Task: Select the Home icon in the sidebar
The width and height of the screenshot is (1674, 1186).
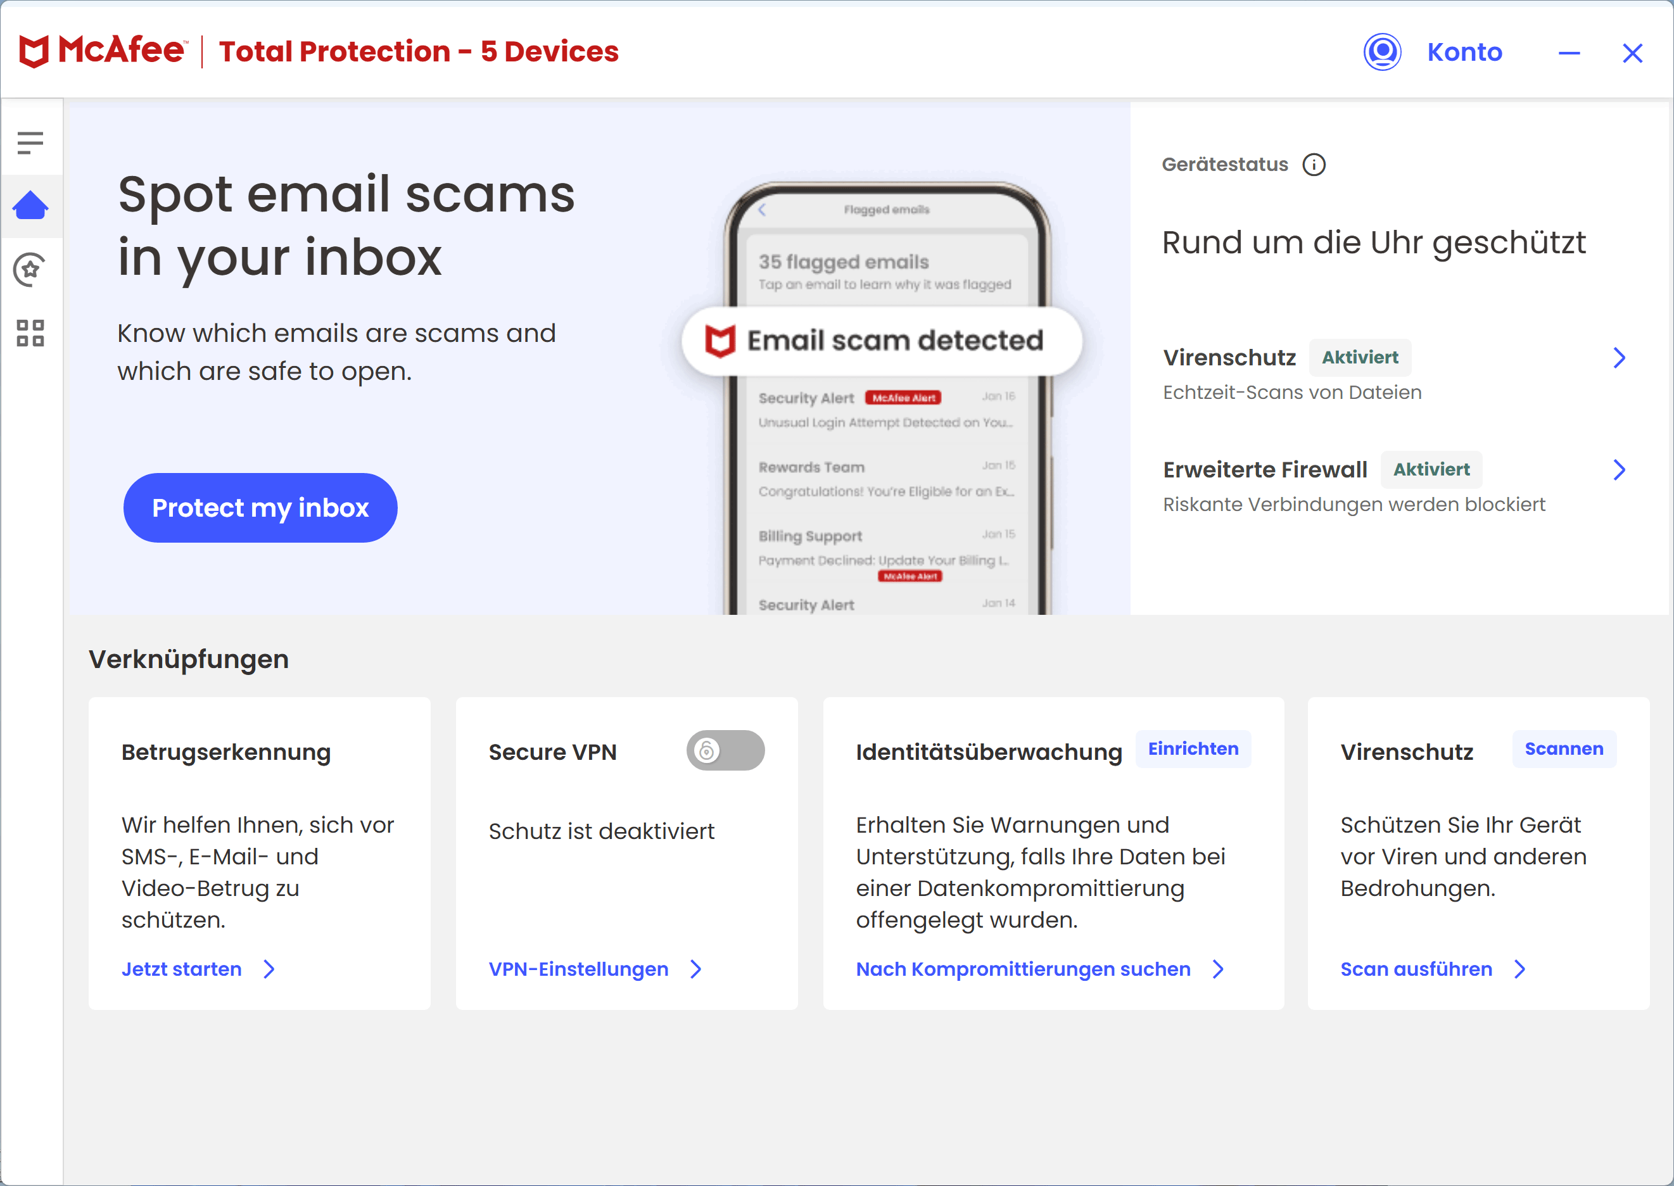Action: [x=30, y=205]
